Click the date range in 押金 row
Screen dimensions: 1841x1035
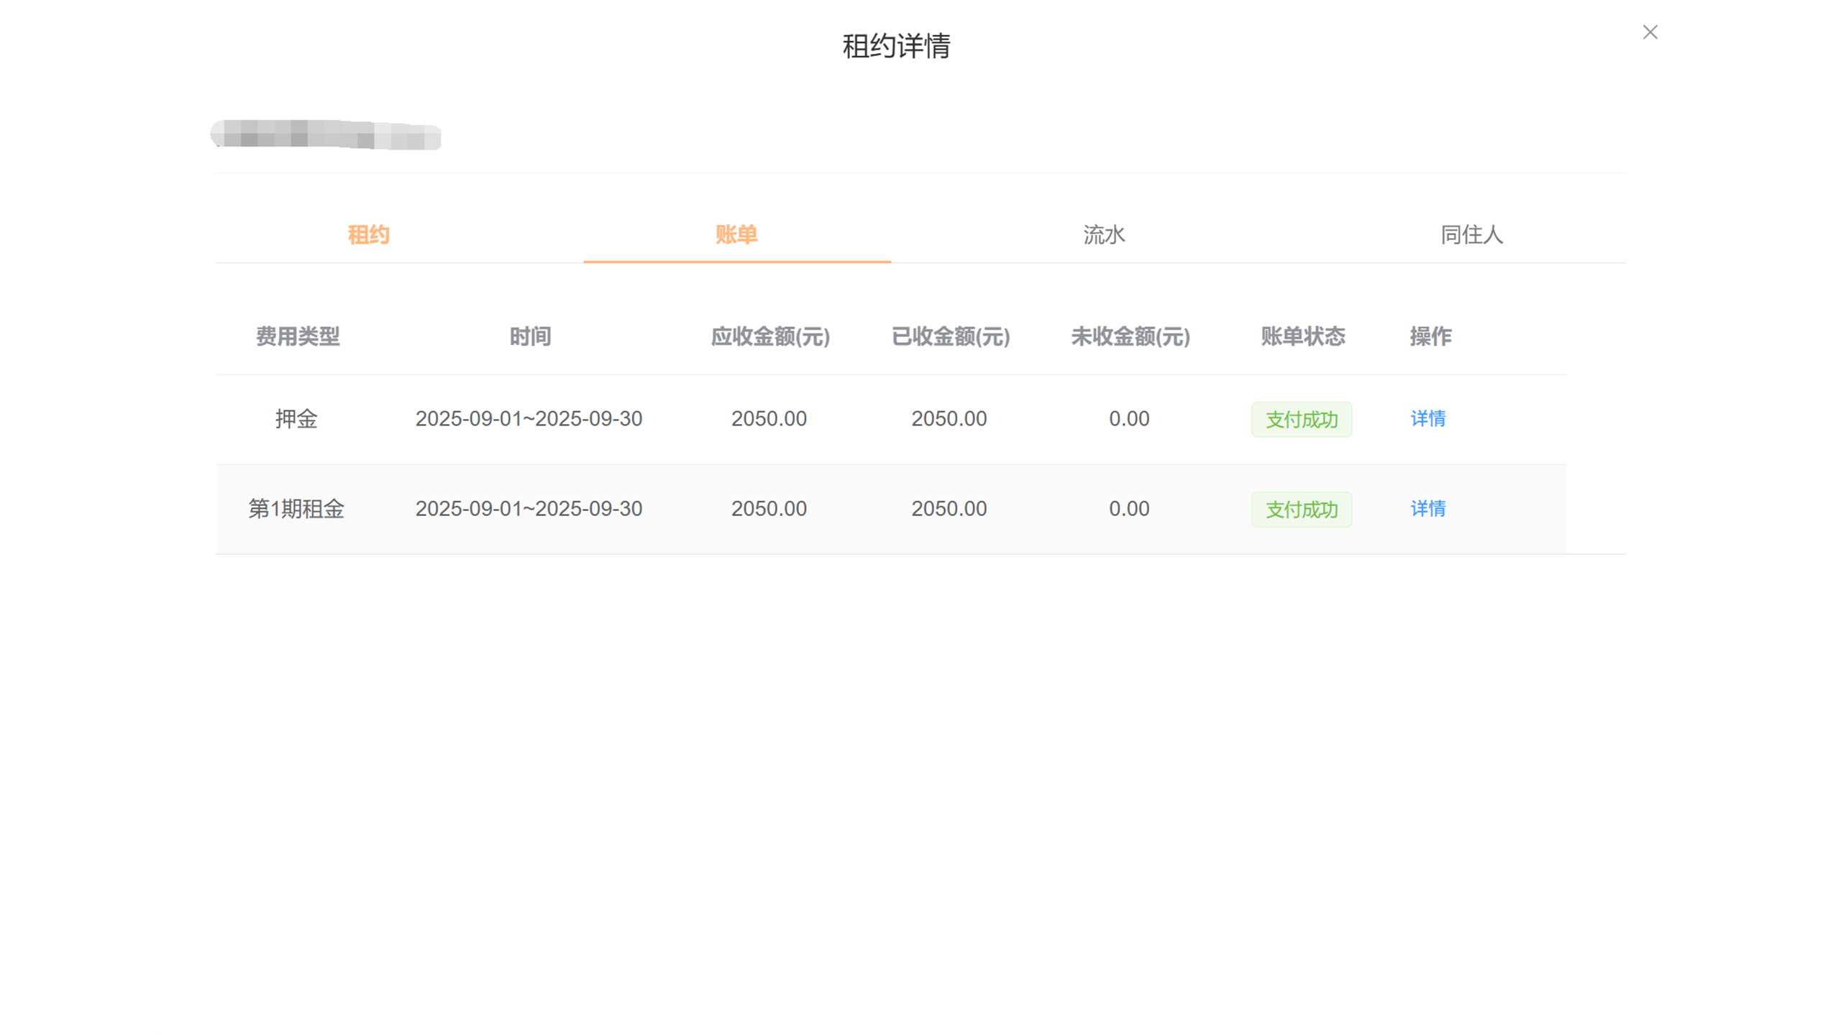click(529, 419)
